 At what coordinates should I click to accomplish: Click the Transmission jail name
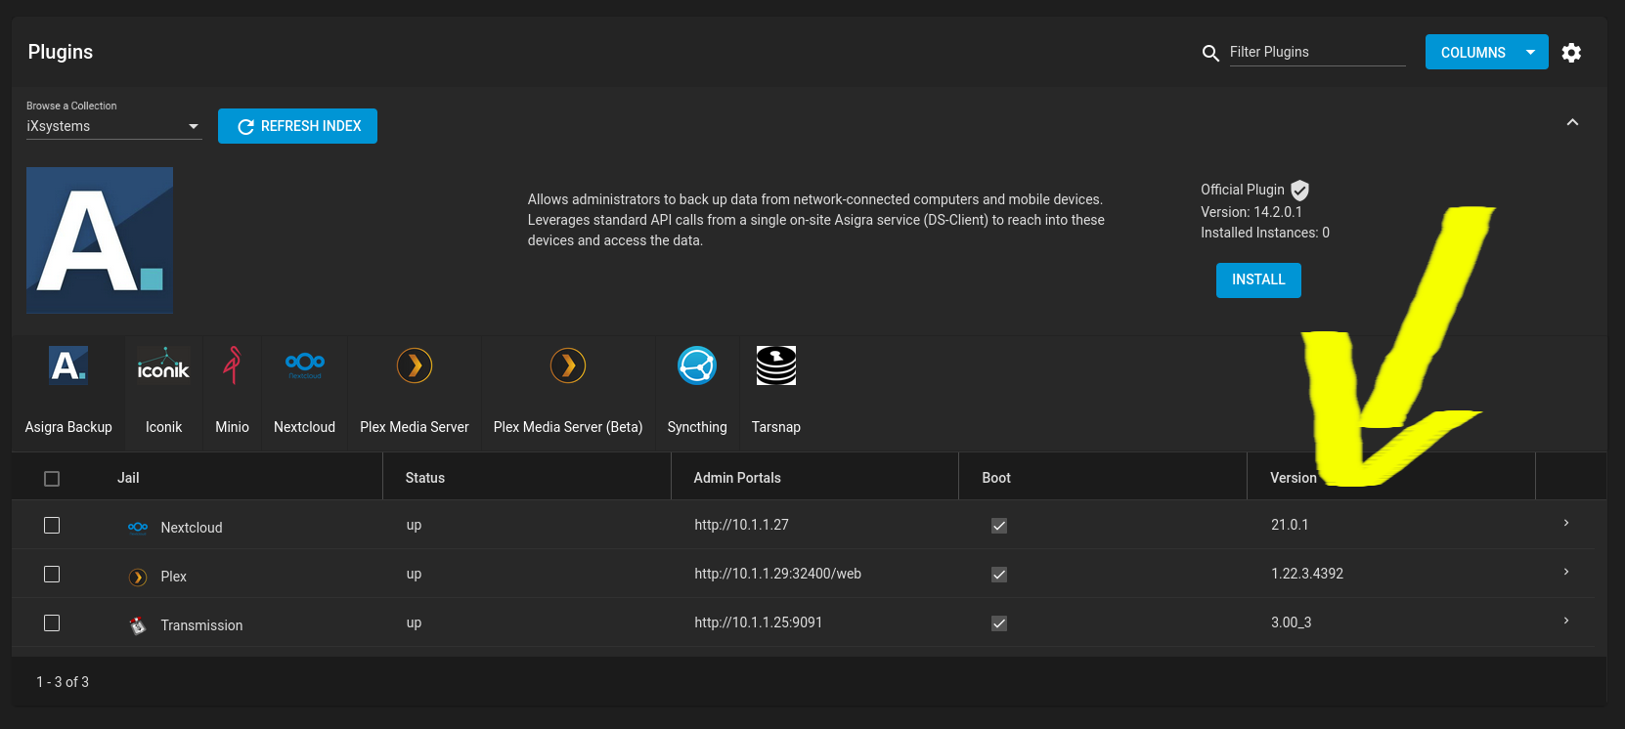pos(201,625)
